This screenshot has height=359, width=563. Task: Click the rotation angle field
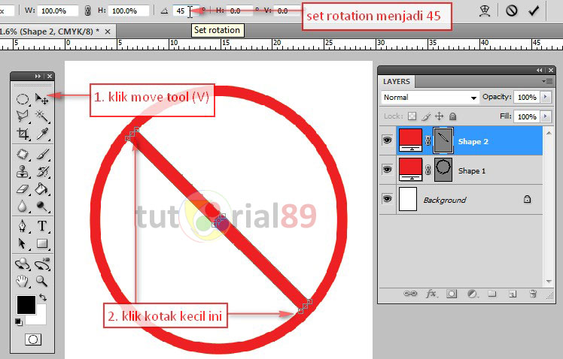coord(184,11)
